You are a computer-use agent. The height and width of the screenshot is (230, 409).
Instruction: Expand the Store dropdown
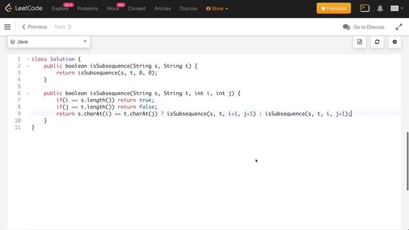[x=217, y=8]
